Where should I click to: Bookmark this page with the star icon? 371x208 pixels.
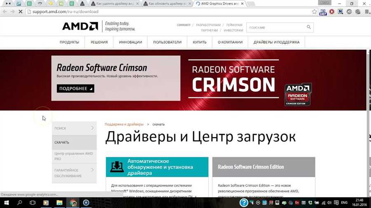coord(315,12)
